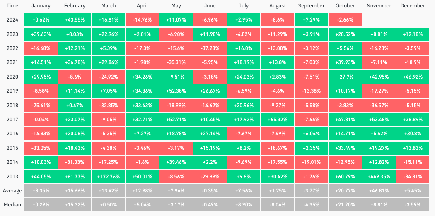Viewport: 435px width, 216px height.
Task: Click the red -37.28% June 2022 cell
Action: 210,48
